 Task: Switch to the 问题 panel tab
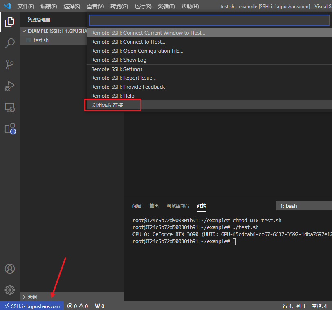[137, 206]
